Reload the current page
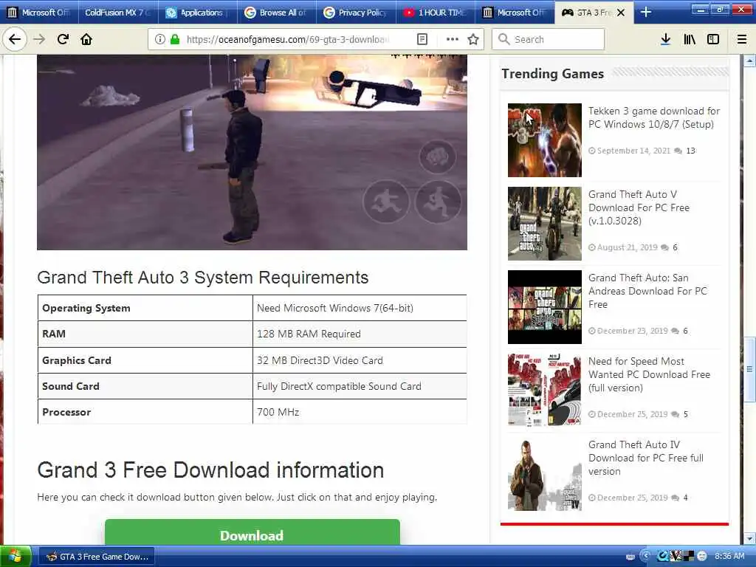This screenshot has height=567, width=756. tap(63, 39)
